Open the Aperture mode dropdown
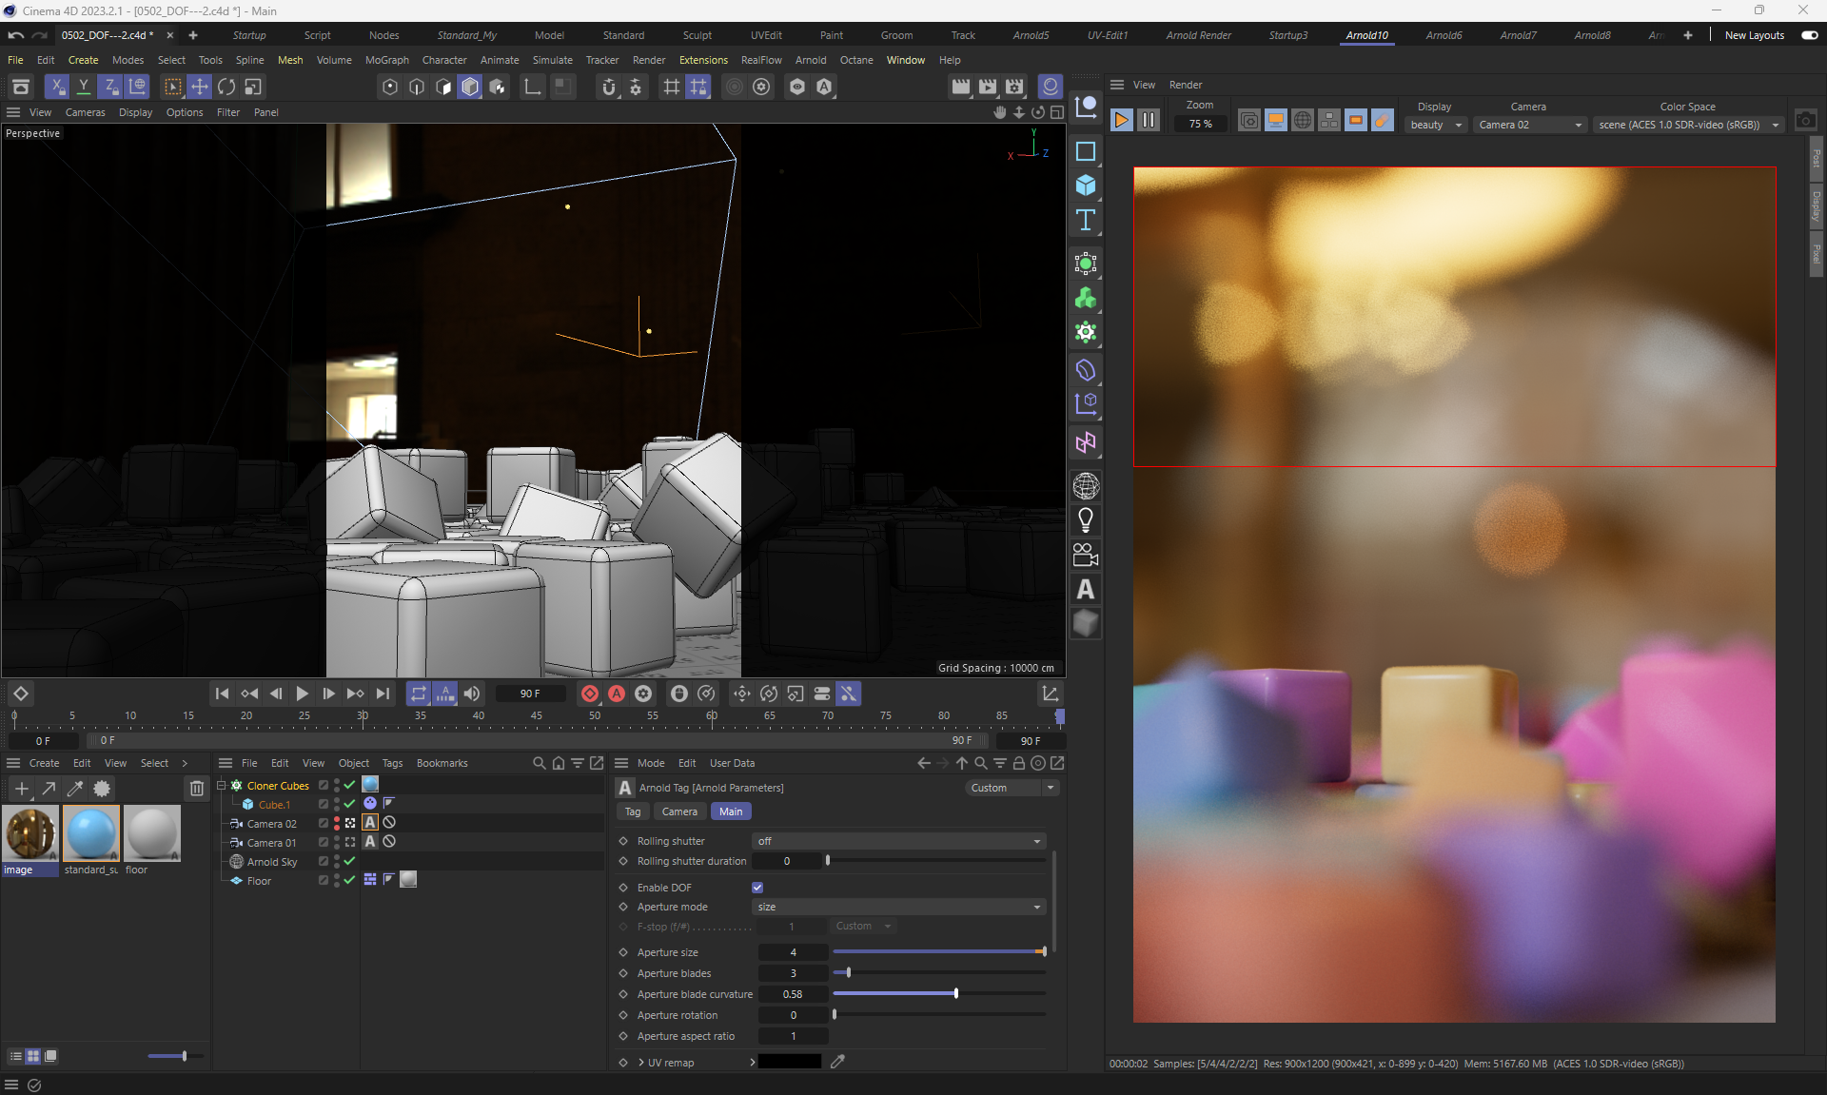 [899, 907]
